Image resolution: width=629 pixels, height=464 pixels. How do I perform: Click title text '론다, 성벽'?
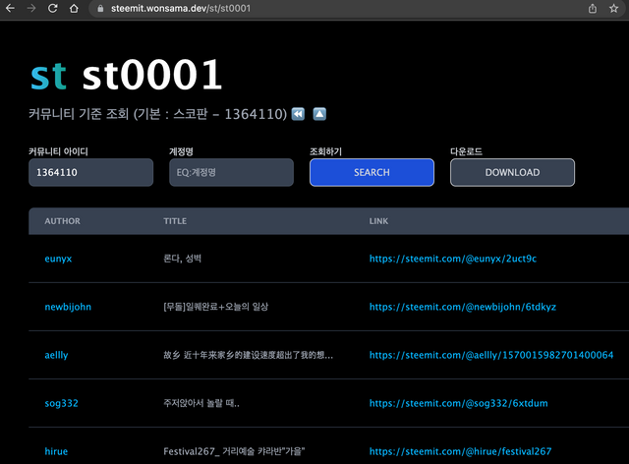coord(182,259)
